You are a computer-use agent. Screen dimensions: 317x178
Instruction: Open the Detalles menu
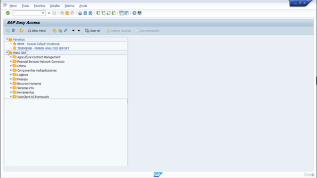coord(55,6)
